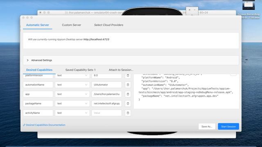Open type dropdown for activityName
The image size is (262, 147).
[72, 113]
